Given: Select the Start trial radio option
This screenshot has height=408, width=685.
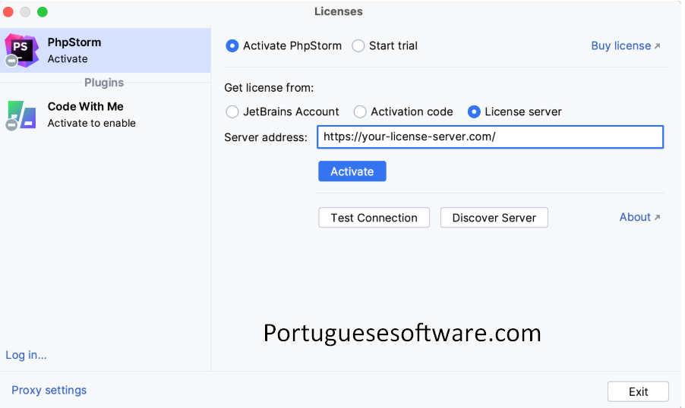Looking at the screenshot, I should [x=358, y=46].
